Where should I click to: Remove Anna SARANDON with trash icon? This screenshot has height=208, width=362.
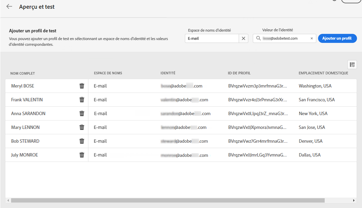[x=82, y=113]
